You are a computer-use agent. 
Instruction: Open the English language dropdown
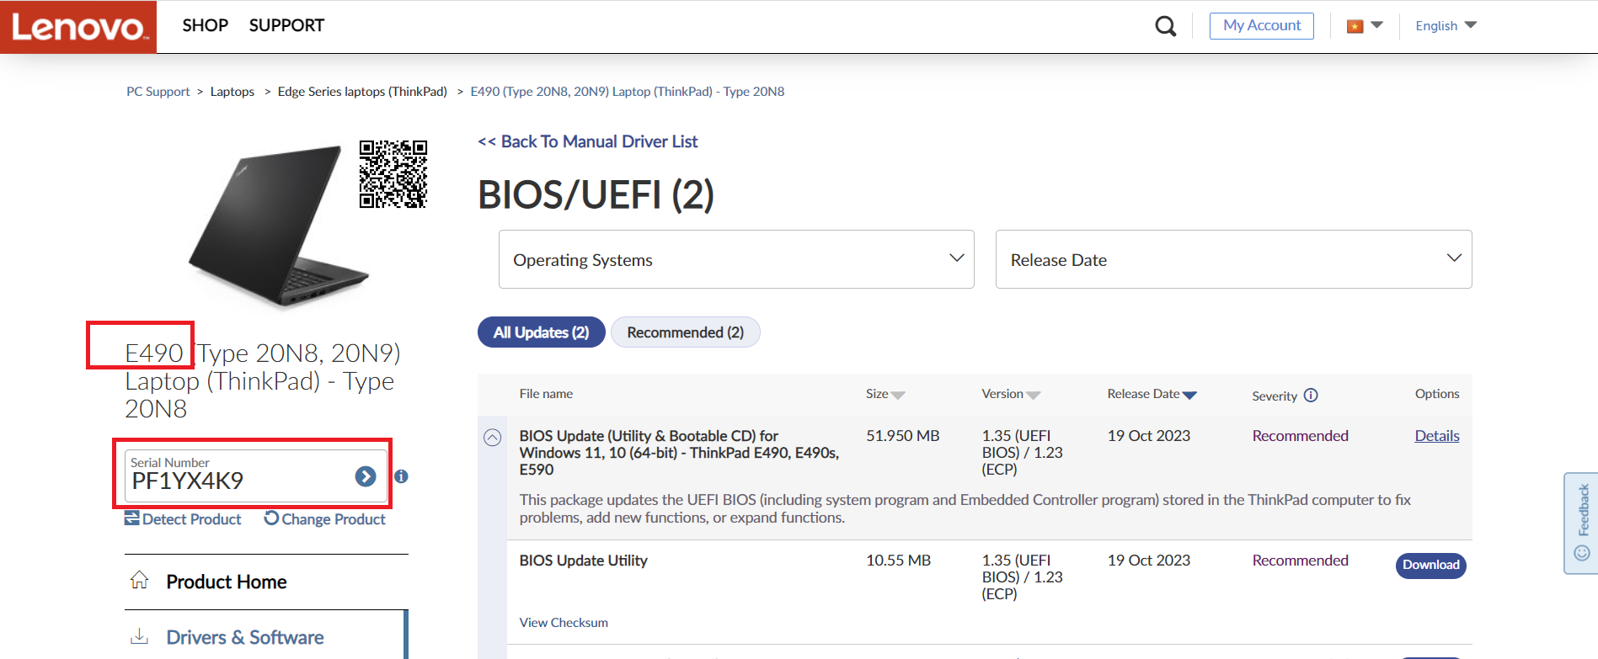point(1446,26)
